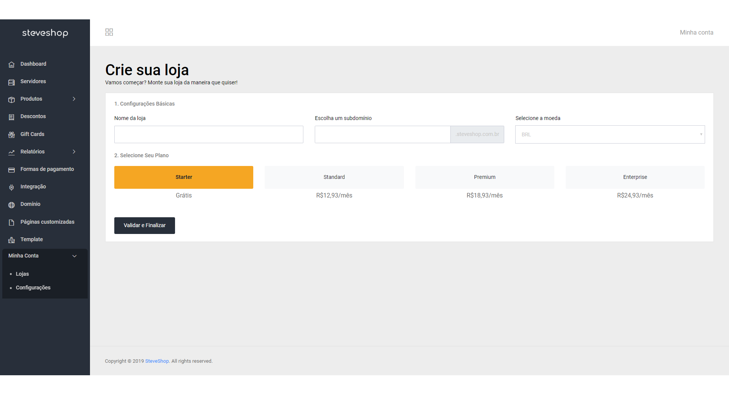Viewport: 729px width, 395px height.
Task: Open Lojas under Minha Conta
Action: (22, 274)
